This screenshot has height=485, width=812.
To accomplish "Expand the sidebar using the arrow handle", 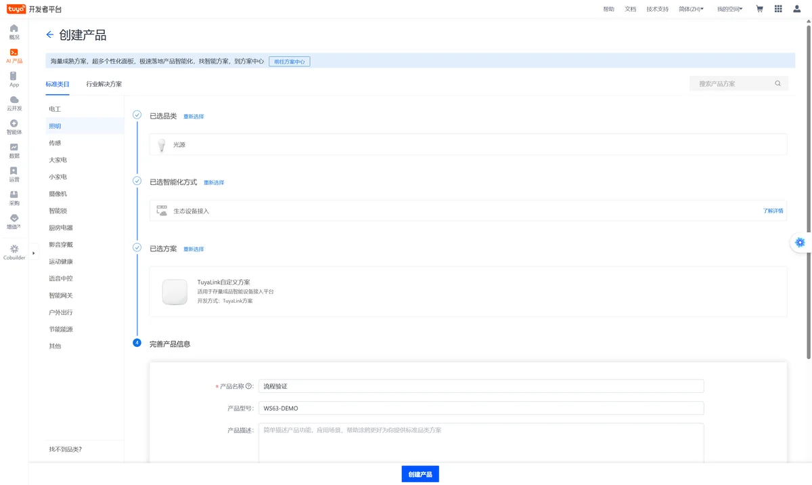I will pos(33,253).
